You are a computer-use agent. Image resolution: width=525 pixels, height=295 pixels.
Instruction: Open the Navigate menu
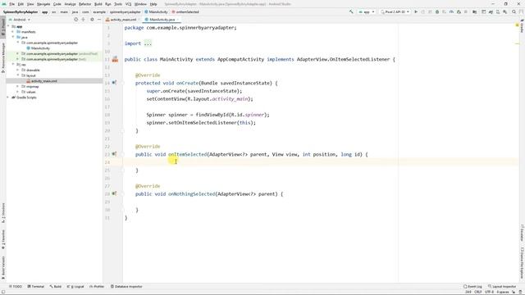tap(43, 4)
